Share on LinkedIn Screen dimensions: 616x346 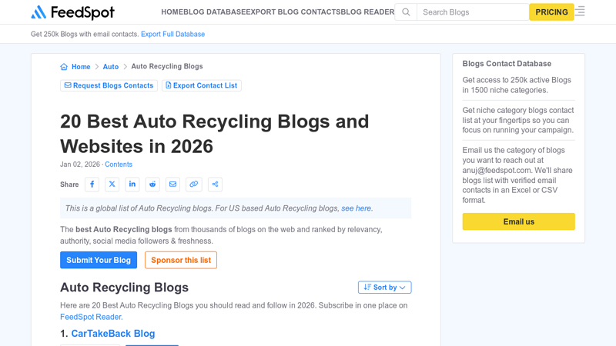132,185
